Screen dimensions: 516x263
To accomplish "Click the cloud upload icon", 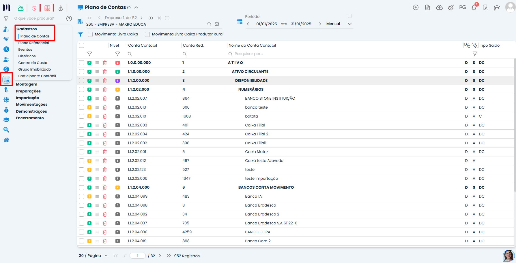I will pyautogui.click(x=439, y=7).
